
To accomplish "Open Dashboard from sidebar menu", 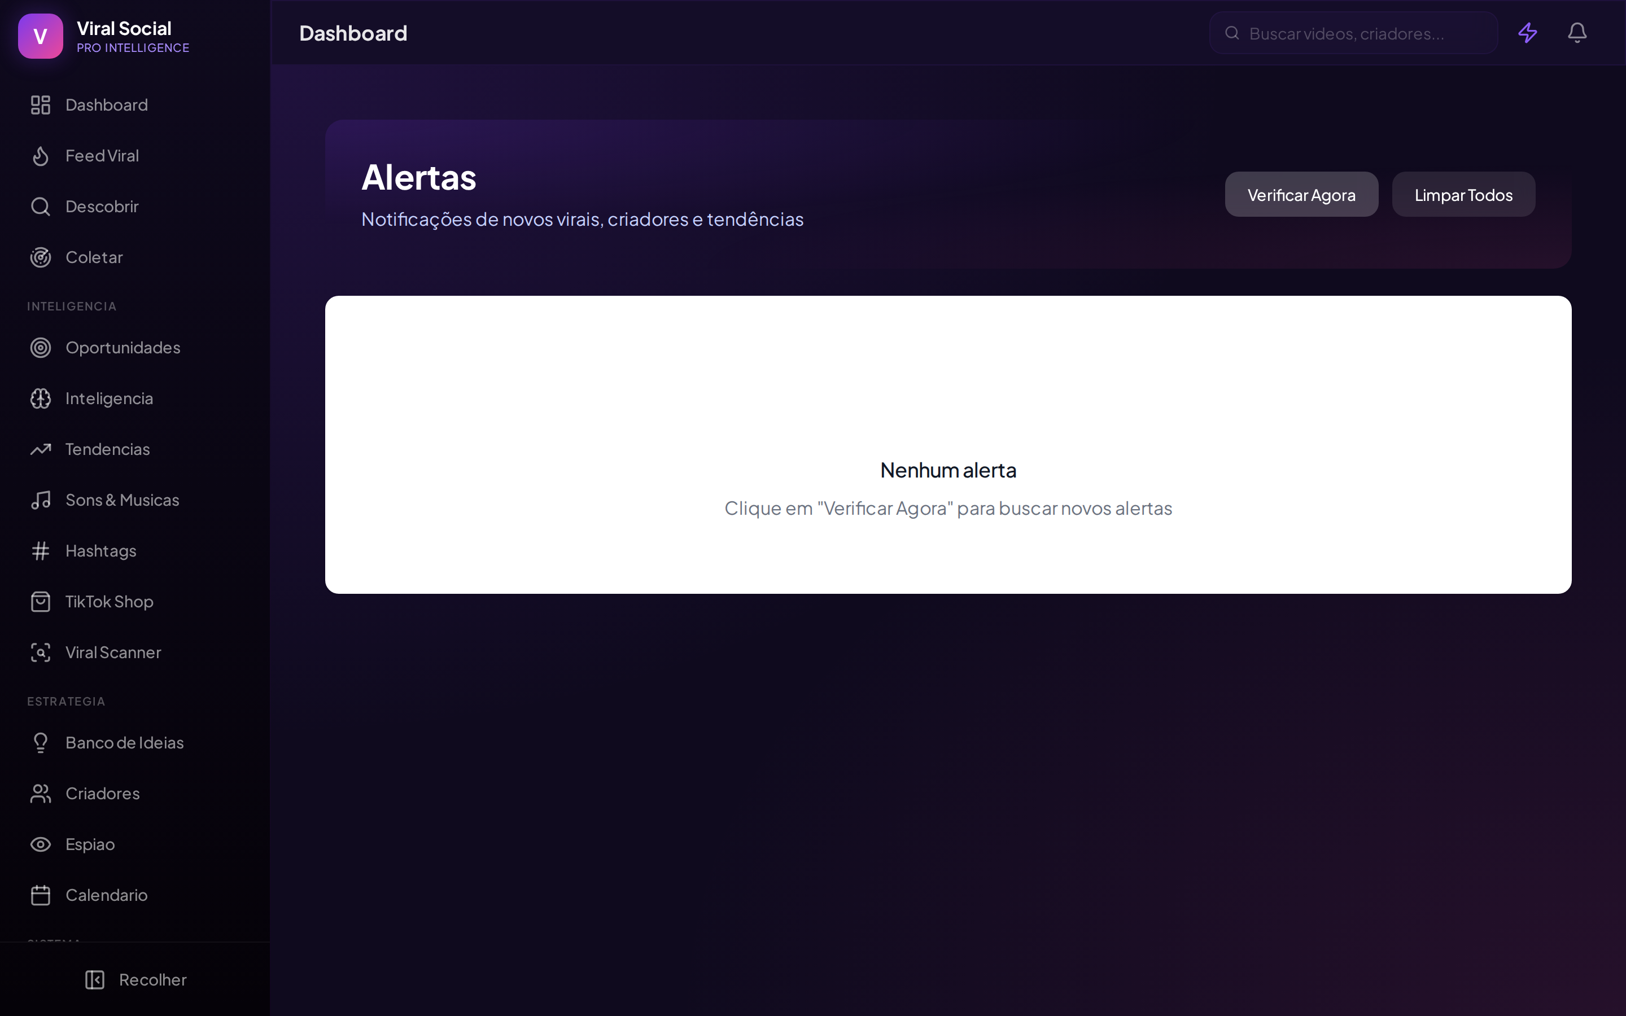I will [x=135, y=105].
